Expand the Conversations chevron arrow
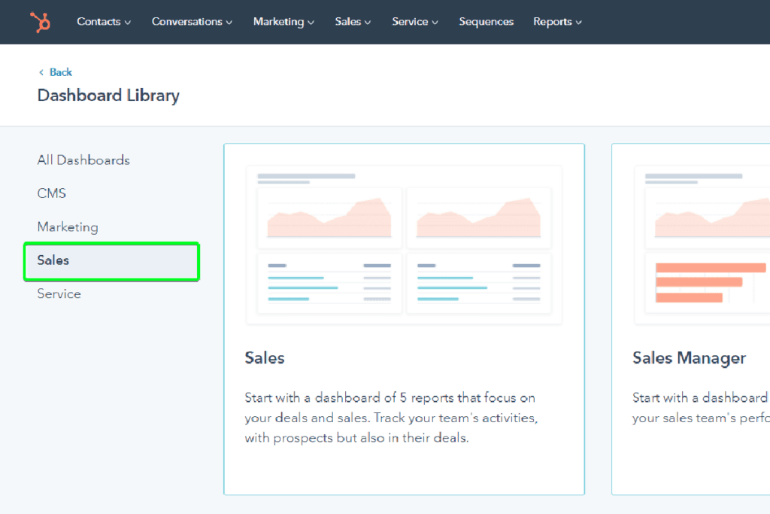 point(229,23)
